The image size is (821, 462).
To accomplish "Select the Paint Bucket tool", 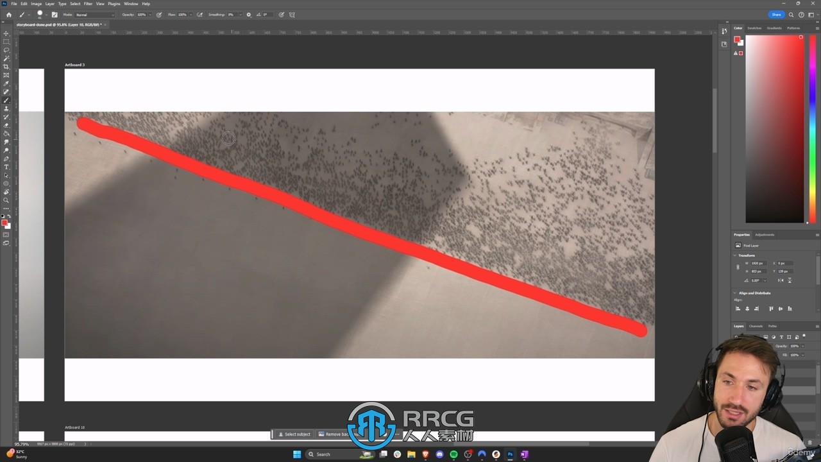I will (6, 133).
